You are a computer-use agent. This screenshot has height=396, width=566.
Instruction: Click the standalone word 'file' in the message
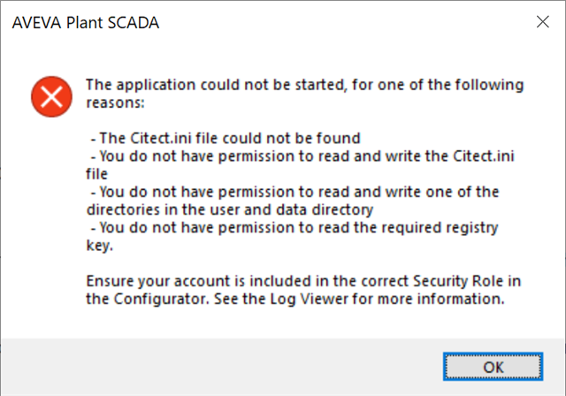pyautogui.click(x=96, y=174)
